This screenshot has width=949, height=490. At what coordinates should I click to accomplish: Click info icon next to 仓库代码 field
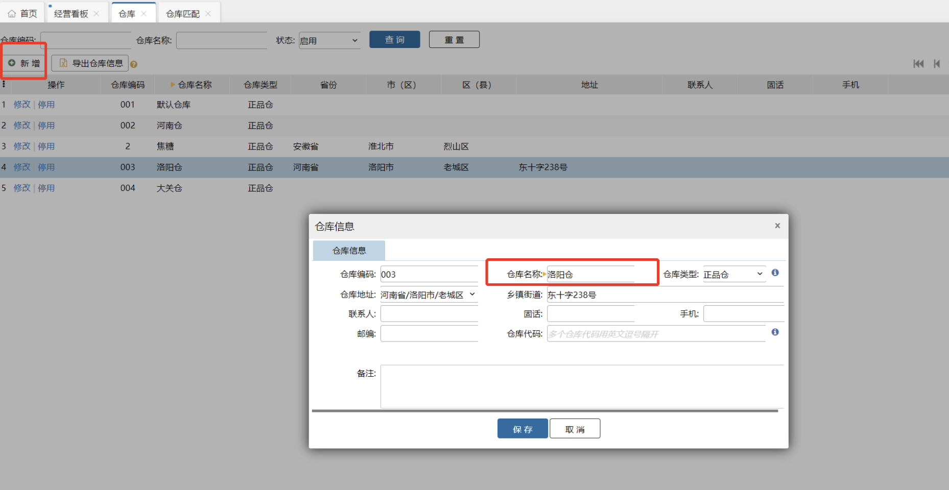pos(775,332)
